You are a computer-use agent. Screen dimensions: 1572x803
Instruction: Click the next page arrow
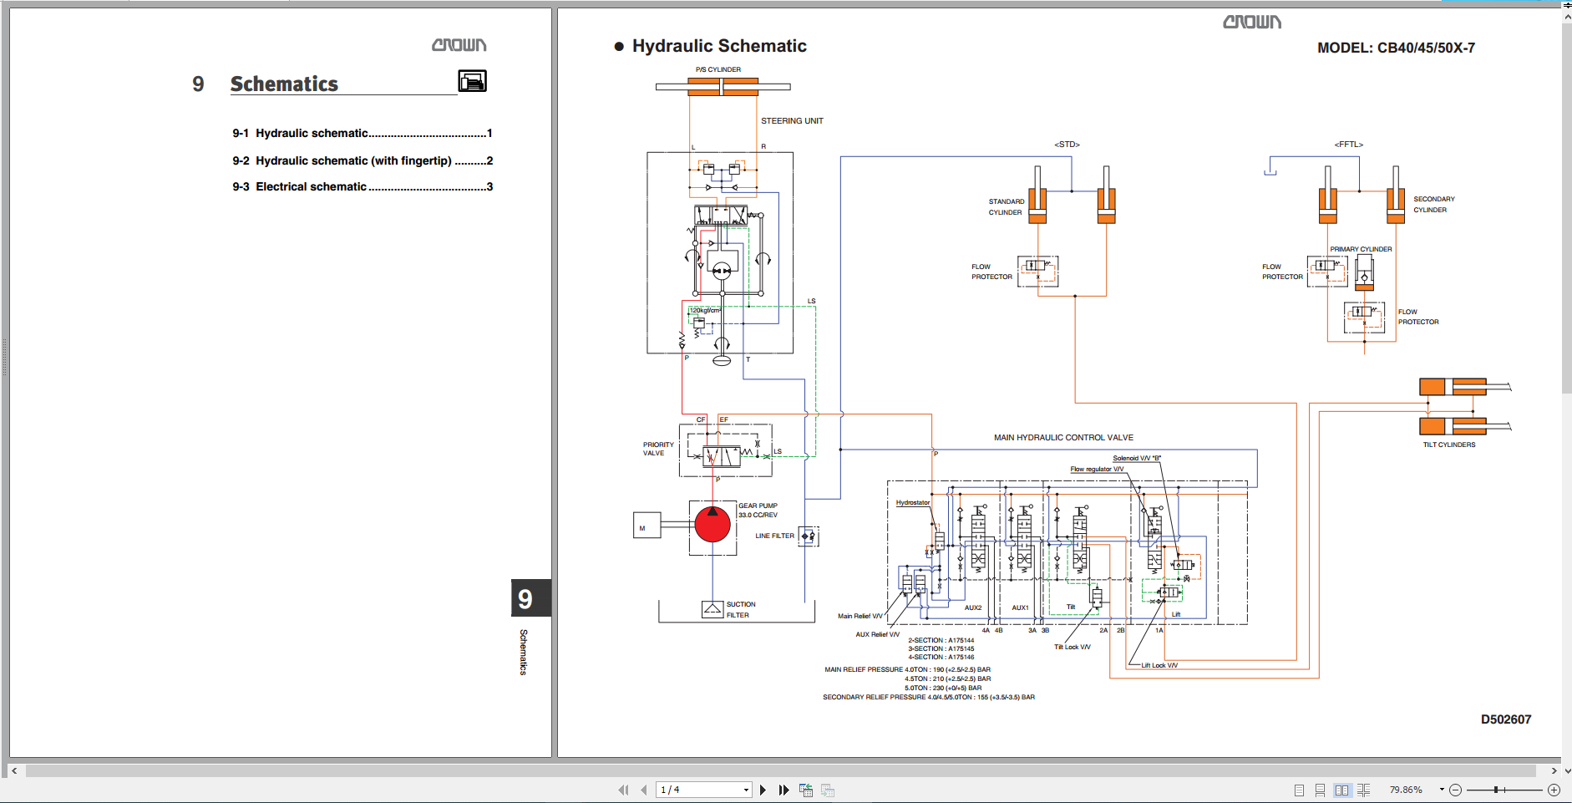[x=763, y=790]
